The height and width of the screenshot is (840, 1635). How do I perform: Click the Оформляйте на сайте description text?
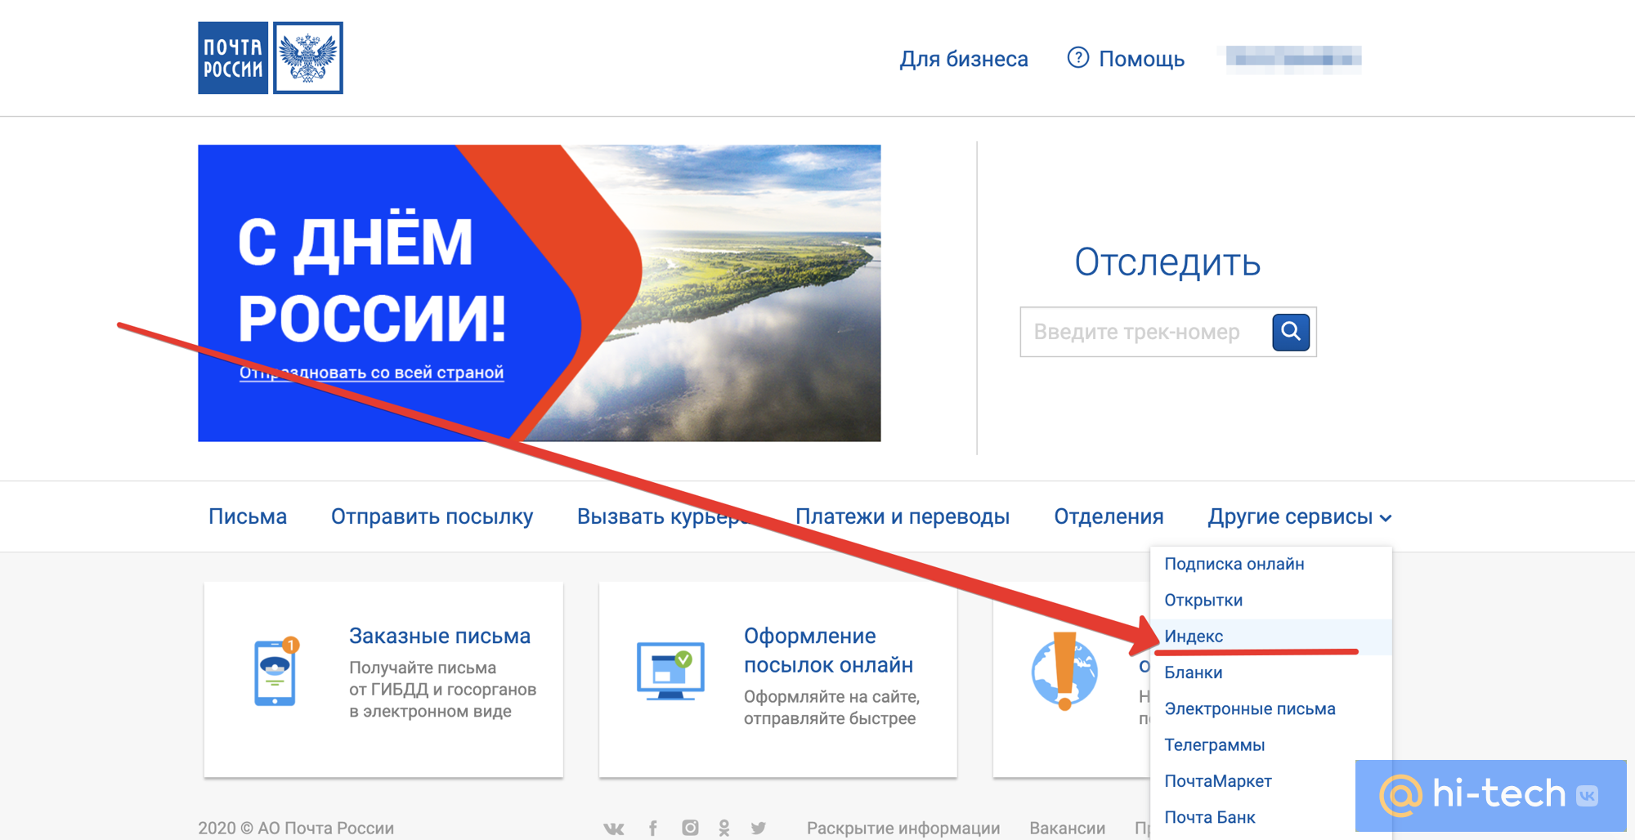click(831, 708)
